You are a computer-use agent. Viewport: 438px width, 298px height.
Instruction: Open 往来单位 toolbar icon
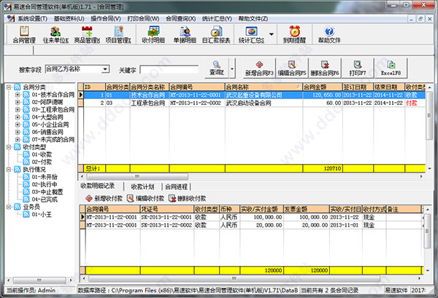click(x=55, y=34)
